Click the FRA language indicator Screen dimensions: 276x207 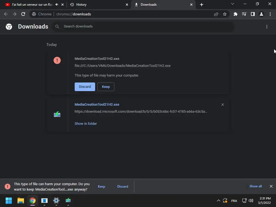click(234, 201)
